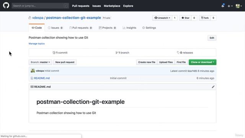This screenshot has height=138, width=245.
Task: Expand Clone or download menu
Action: point(203,62)
